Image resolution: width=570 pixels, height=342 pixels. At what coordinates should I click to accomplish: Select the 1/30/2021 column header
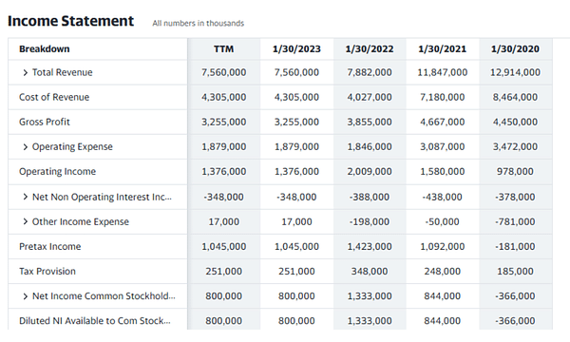point(442,49)
